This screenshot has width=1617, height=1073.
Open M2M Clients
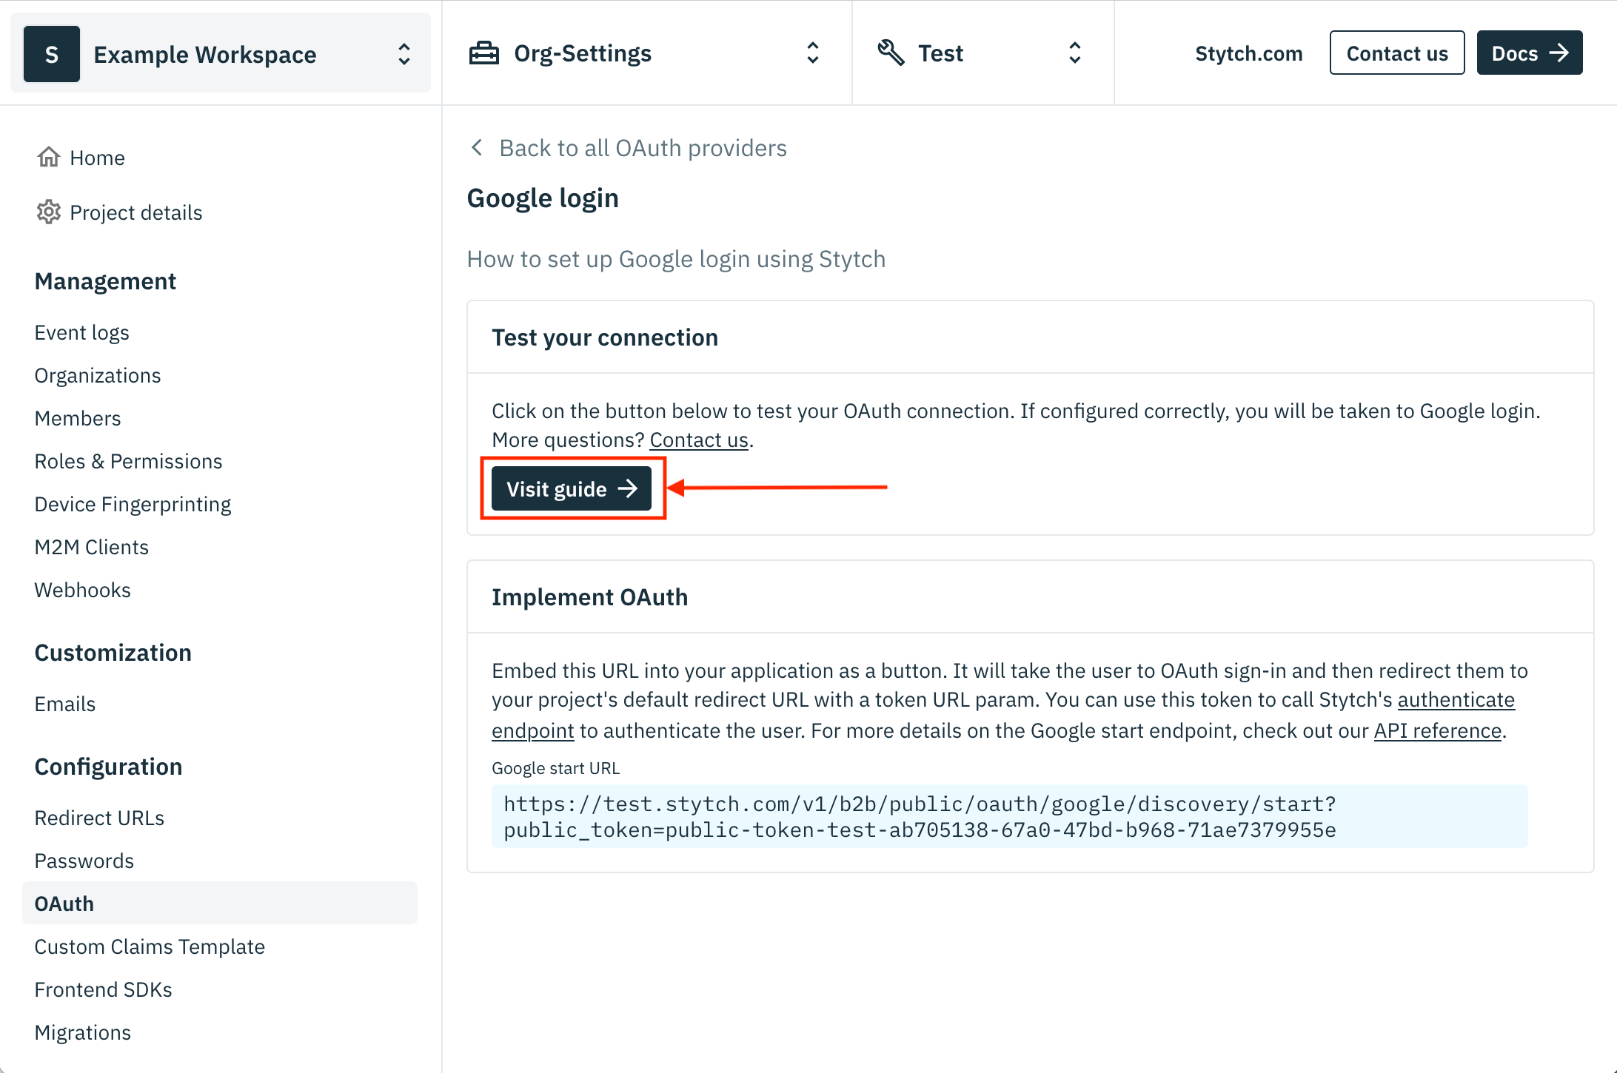[x=91, y=547]
